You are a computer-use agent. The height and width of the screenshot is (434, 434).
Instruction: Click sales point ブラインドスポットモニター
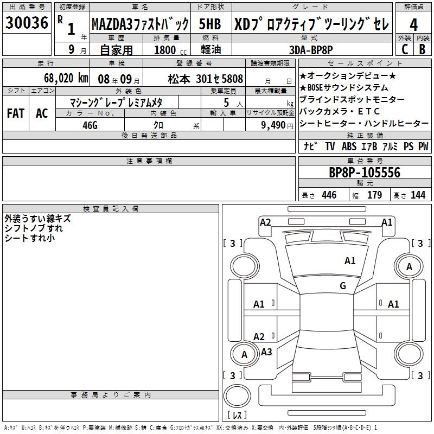click(x=352, y=99)
